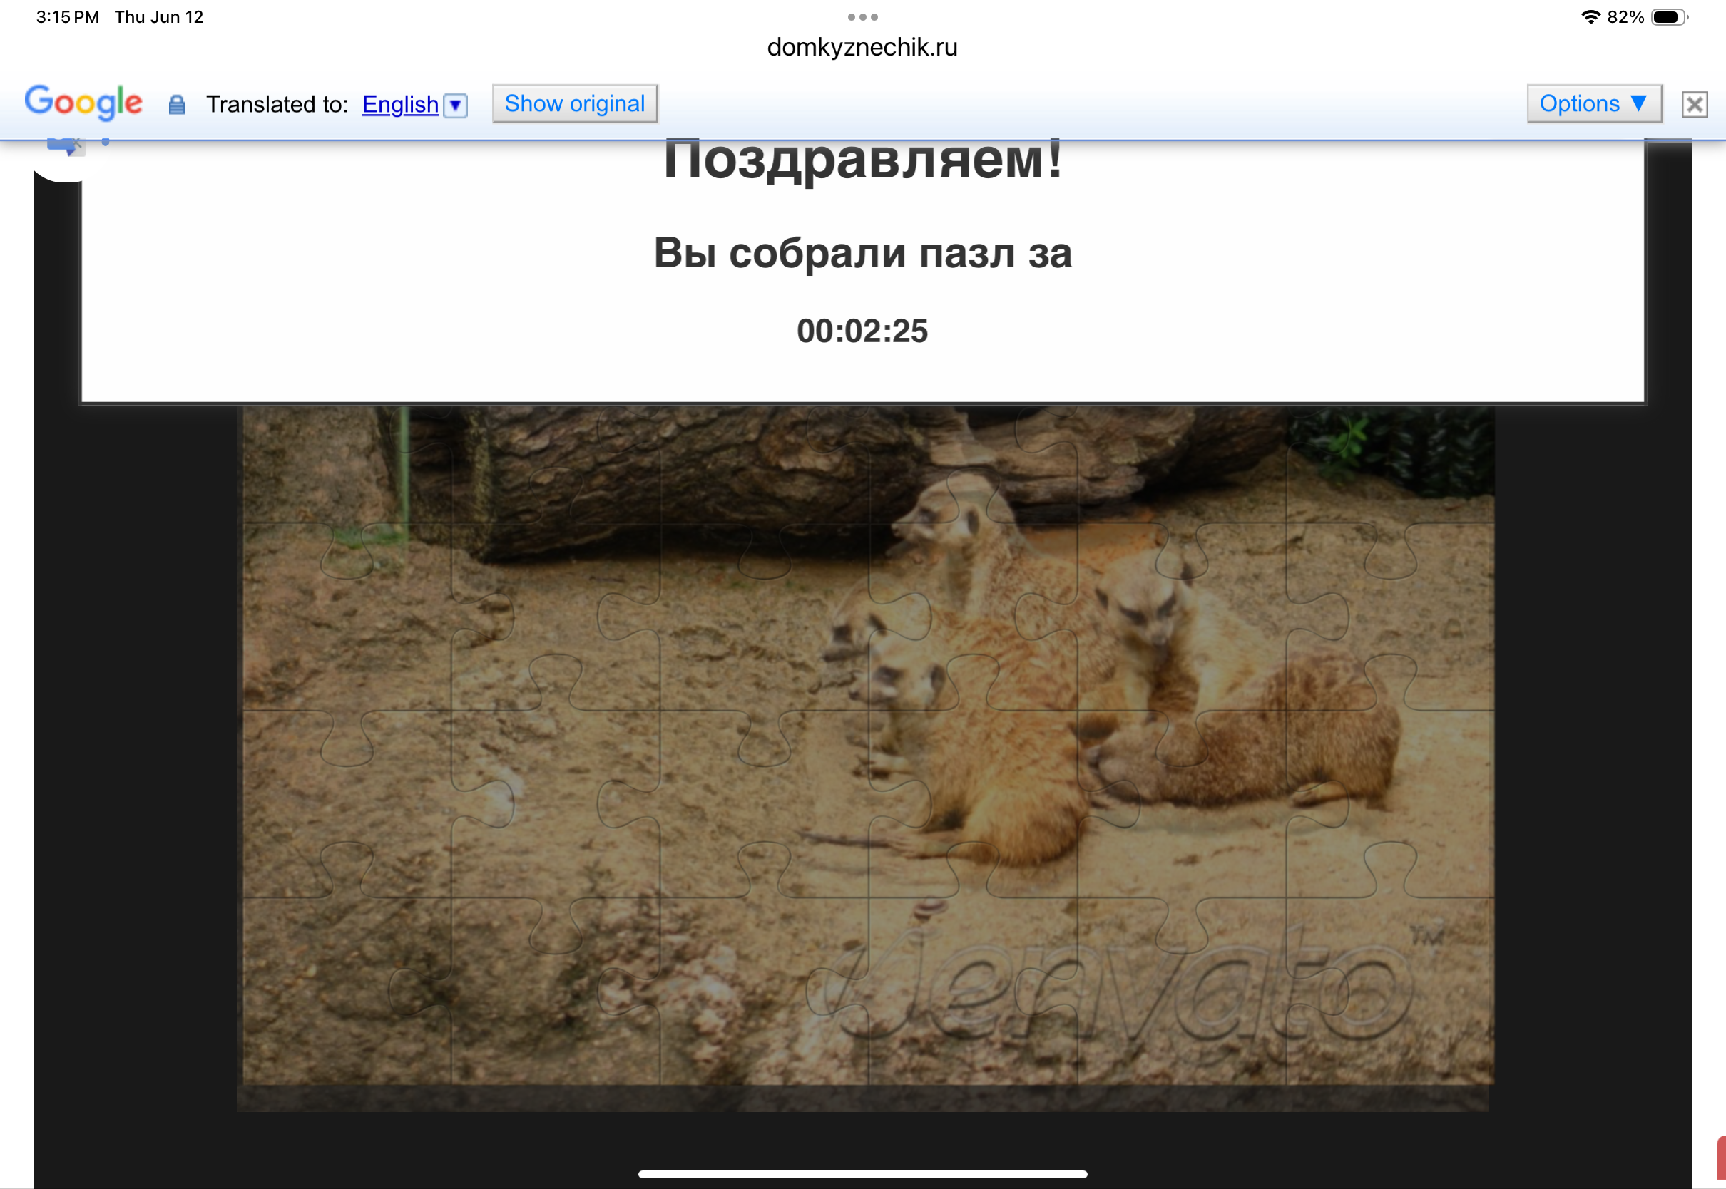Open the English language dropdown arrow
1726x1189 pixels.
(x=455, y=105)
